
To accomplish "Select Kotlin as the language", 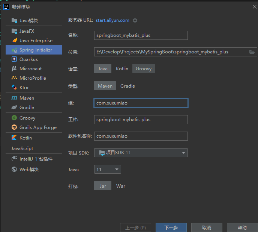I will (x=122, y=68).
